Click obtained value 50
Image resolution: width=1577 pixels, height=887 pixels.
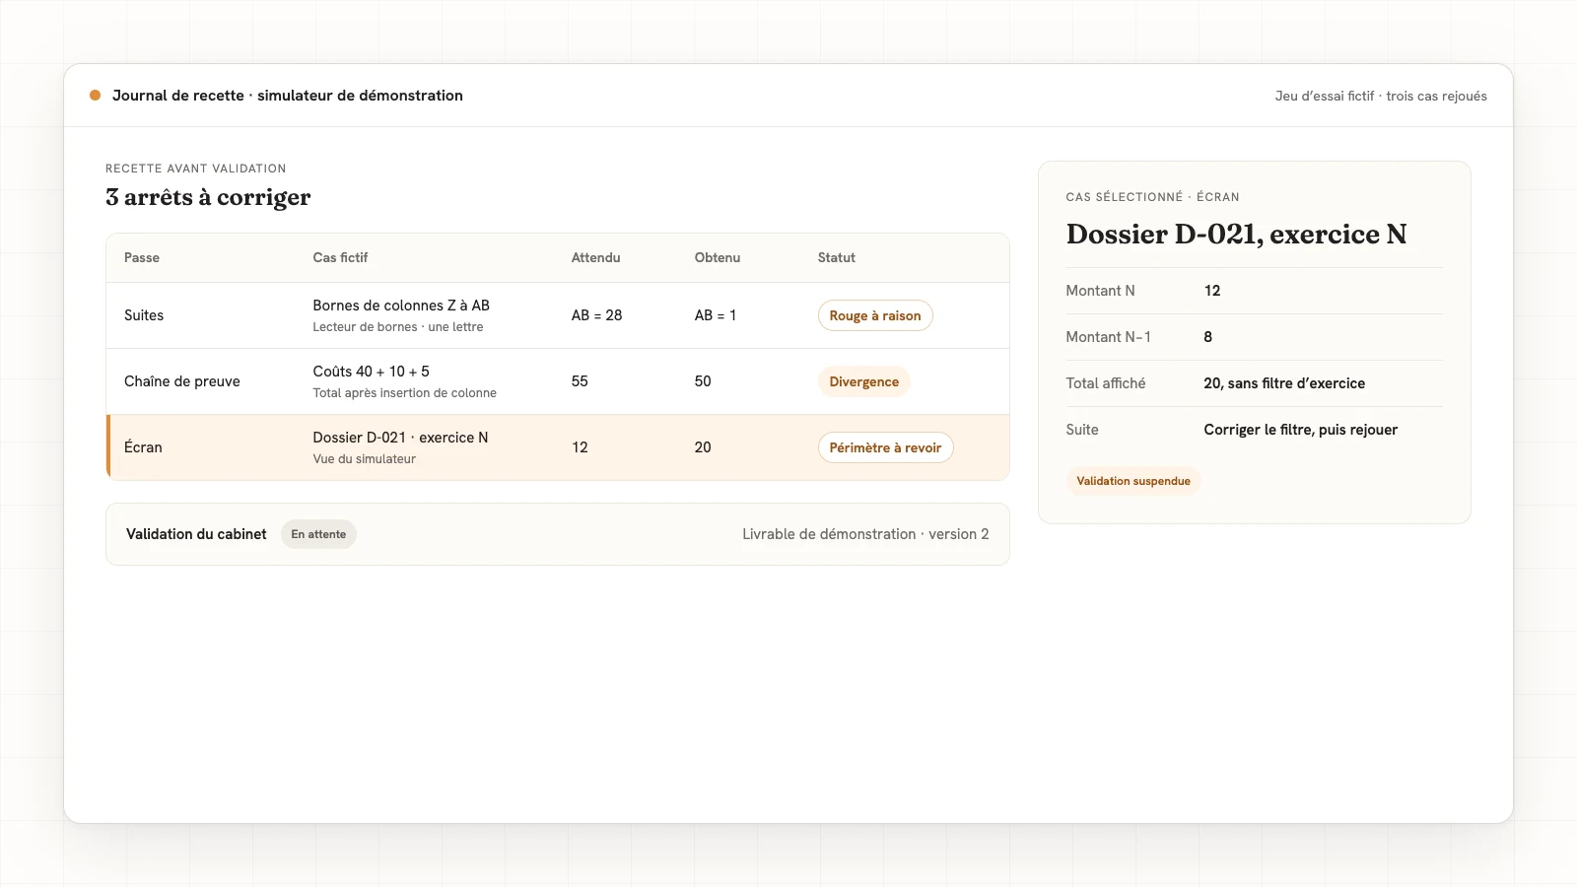[x=703, y=381]
